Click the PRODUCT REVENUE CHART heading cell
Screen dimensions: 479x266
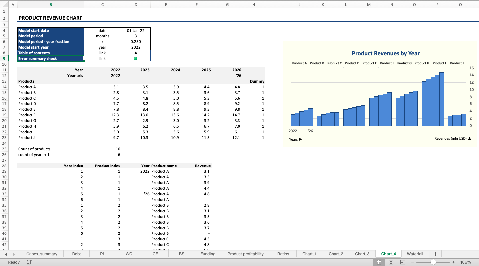(x=51, y=18)
